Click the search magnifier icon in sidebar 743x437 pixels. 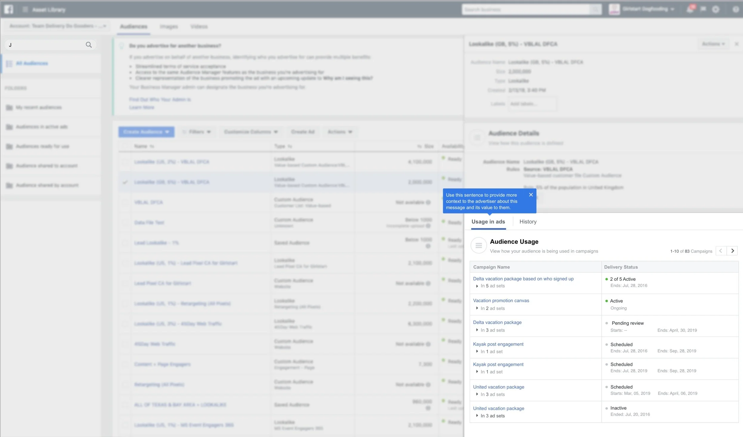(88, 45)
